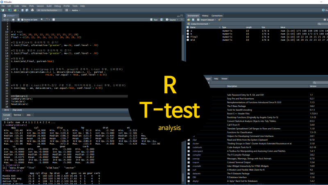Go back to previous source location arrow
Image resolution: width=328 pixels, height=185 pixels.
[x=4, y=20]
